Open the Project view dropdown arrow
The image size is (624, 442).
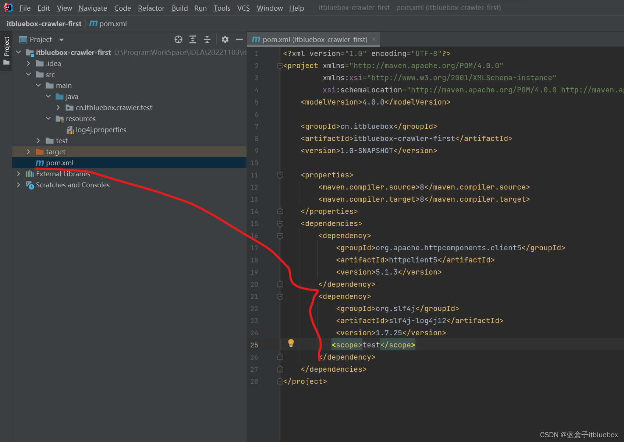(61, 40)
